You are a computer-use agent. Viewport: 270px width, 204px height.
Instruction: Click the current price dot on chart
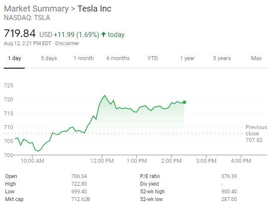[x=184, y=102]
